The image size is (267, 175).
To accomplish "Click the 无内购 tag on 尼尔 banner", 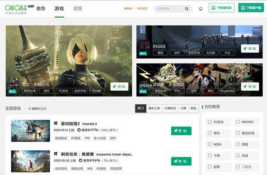I will point(97,91).
